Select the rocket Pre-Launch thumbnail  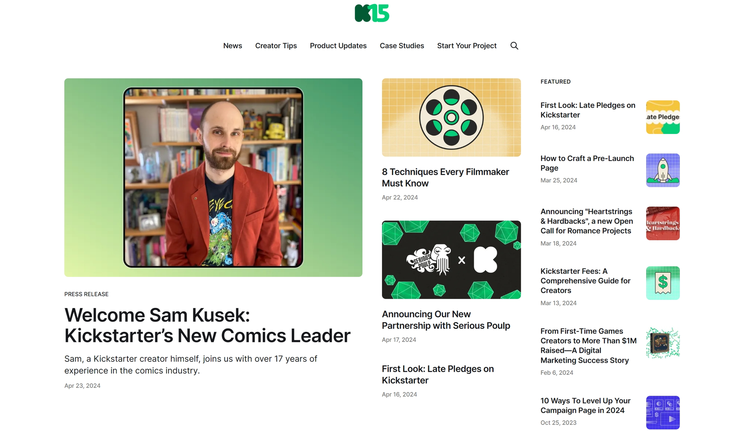663,170
